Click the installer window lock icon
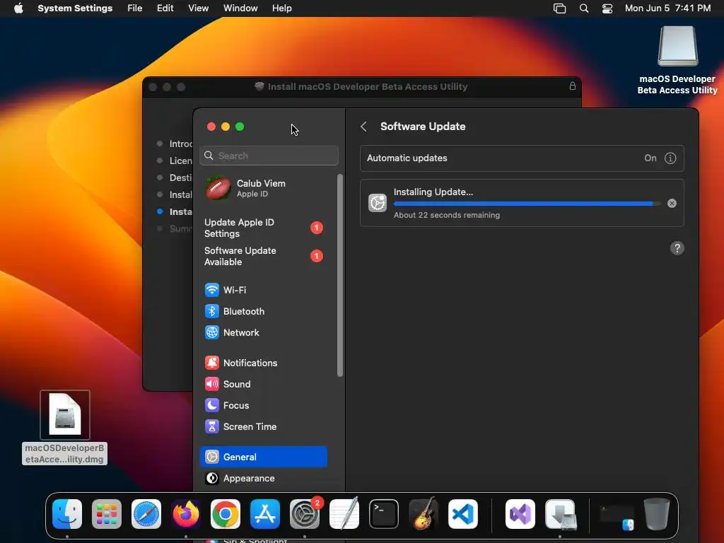This screenshot has width=724, height=543. pos(573,86)
